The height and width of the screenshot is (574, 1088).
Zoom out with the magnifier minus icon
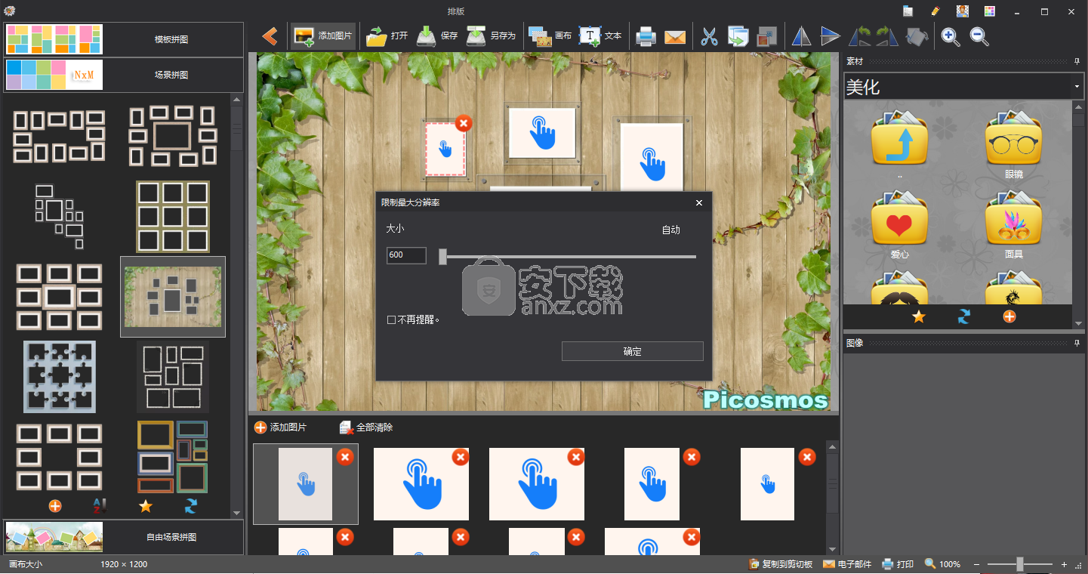(x=979, y=36)
